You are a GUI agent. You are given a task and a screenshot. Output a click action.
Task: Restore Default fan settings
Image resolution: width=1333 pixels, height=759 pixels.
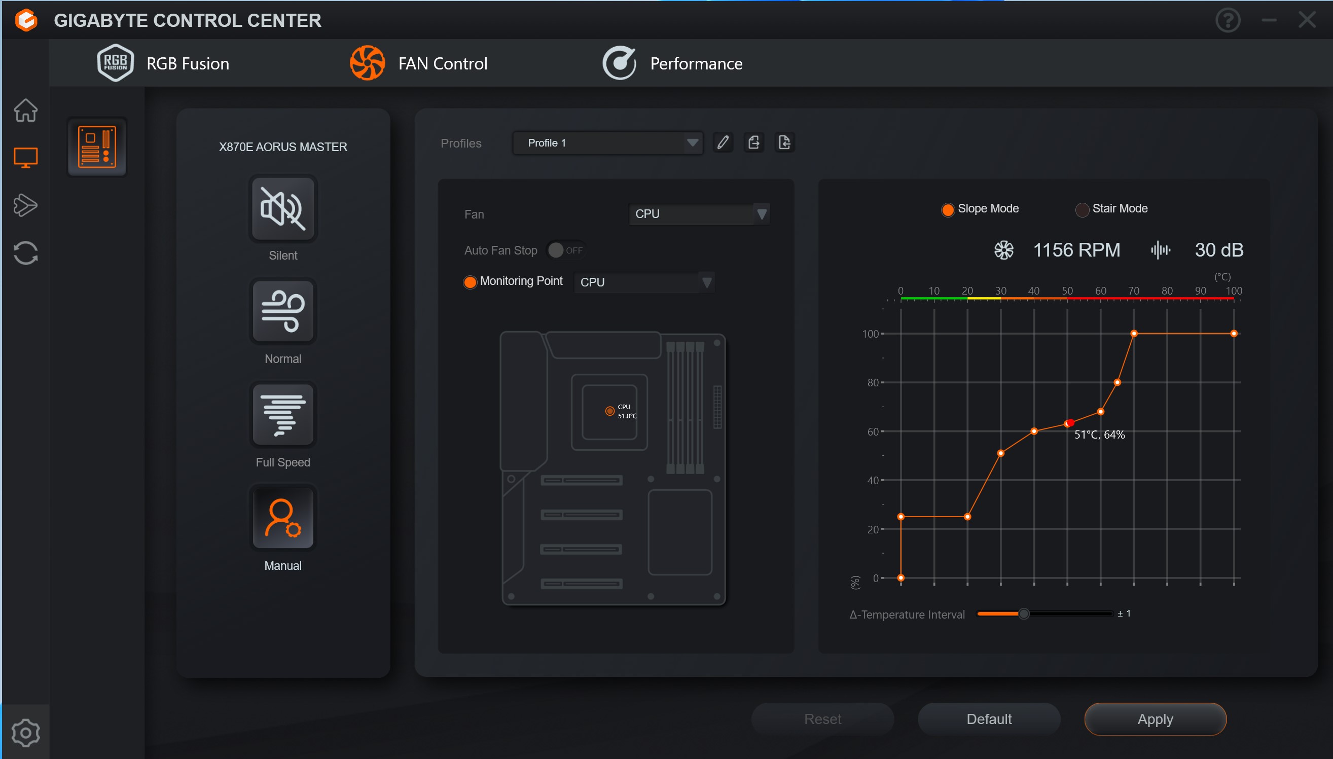[988, 718]
